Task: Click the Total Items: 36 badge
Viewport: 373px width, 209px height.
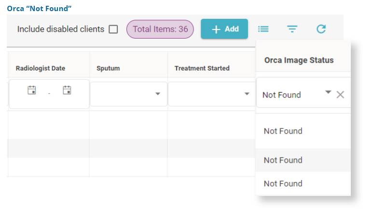Action: pyautogui.click(x=160, y=29)
